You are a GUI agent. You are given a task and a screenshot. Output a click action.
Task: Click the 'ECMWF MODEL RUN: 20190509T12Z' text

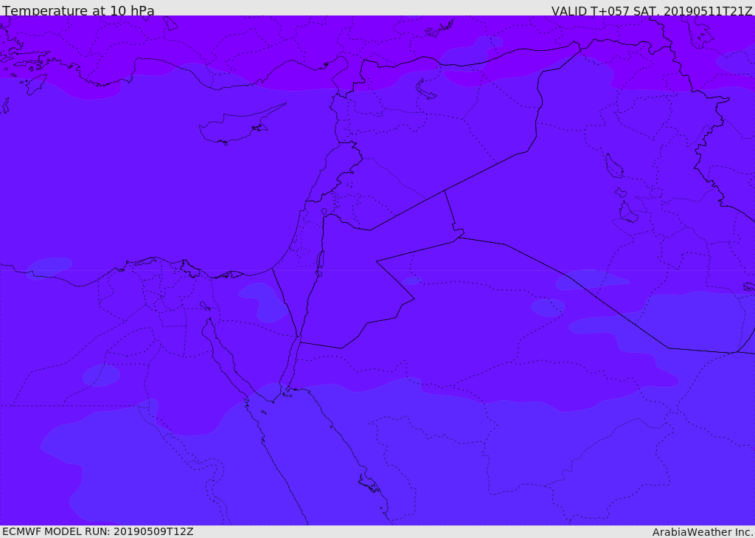point(98,532)
